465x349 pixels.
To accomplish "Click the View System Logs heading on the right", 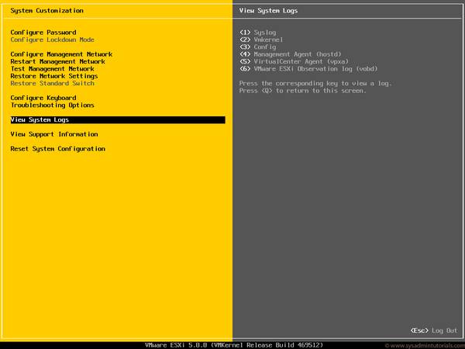I will click(268, 11).
